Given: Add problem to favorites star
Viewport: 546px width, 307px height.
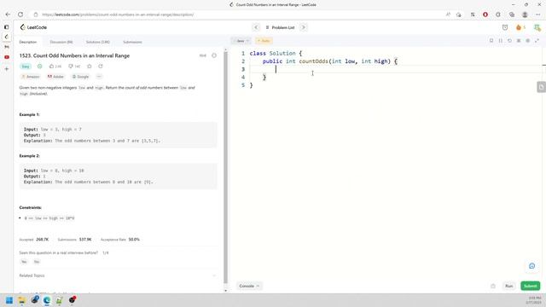Looking at the screenshot, I should [90, 67].
